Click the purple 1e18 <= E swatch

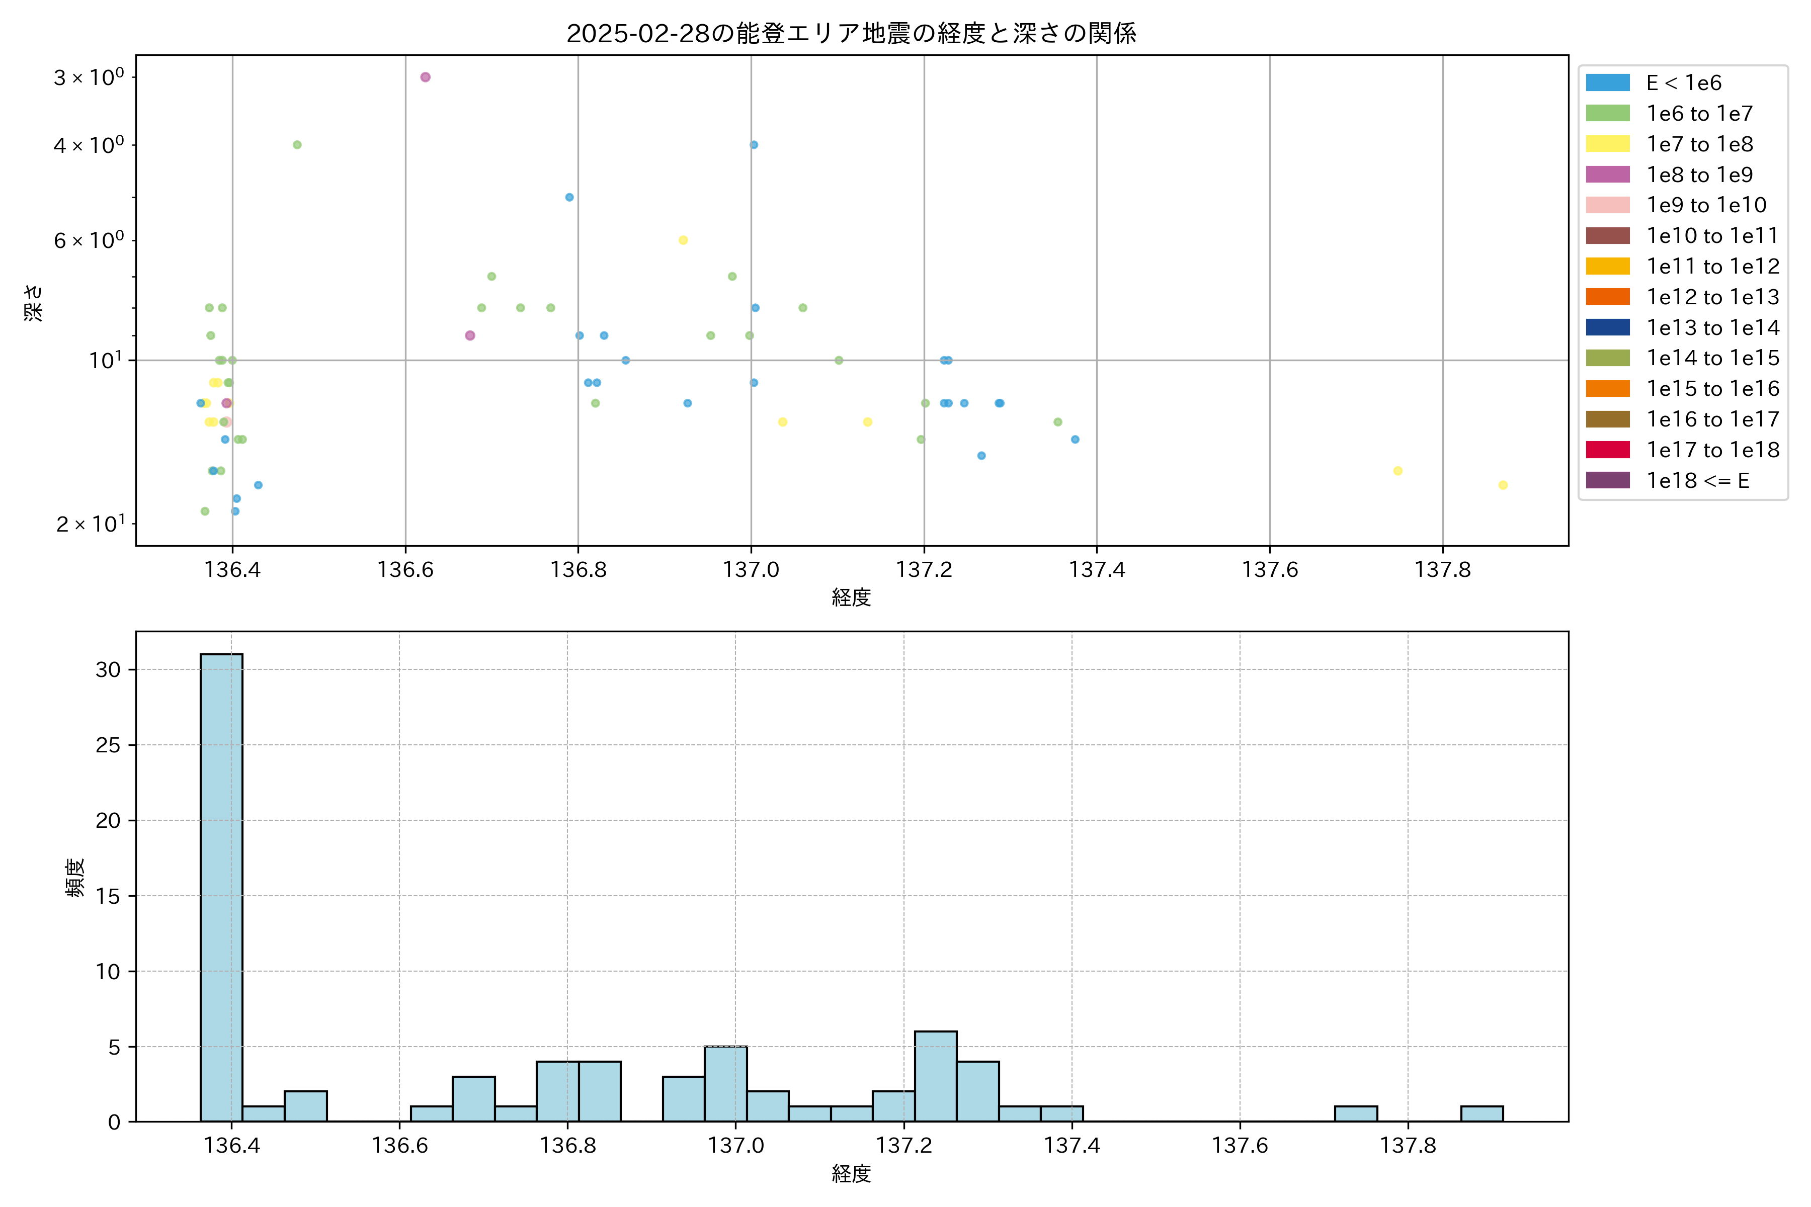1607,480
